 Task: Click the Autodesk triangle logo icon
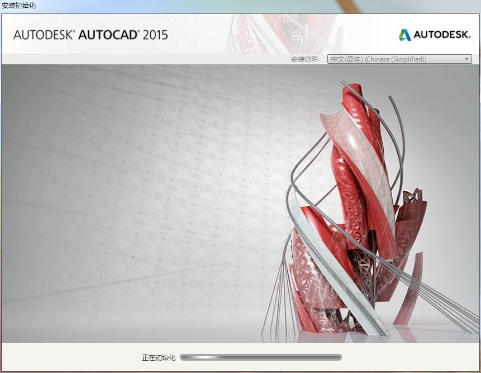pos(403,34)
